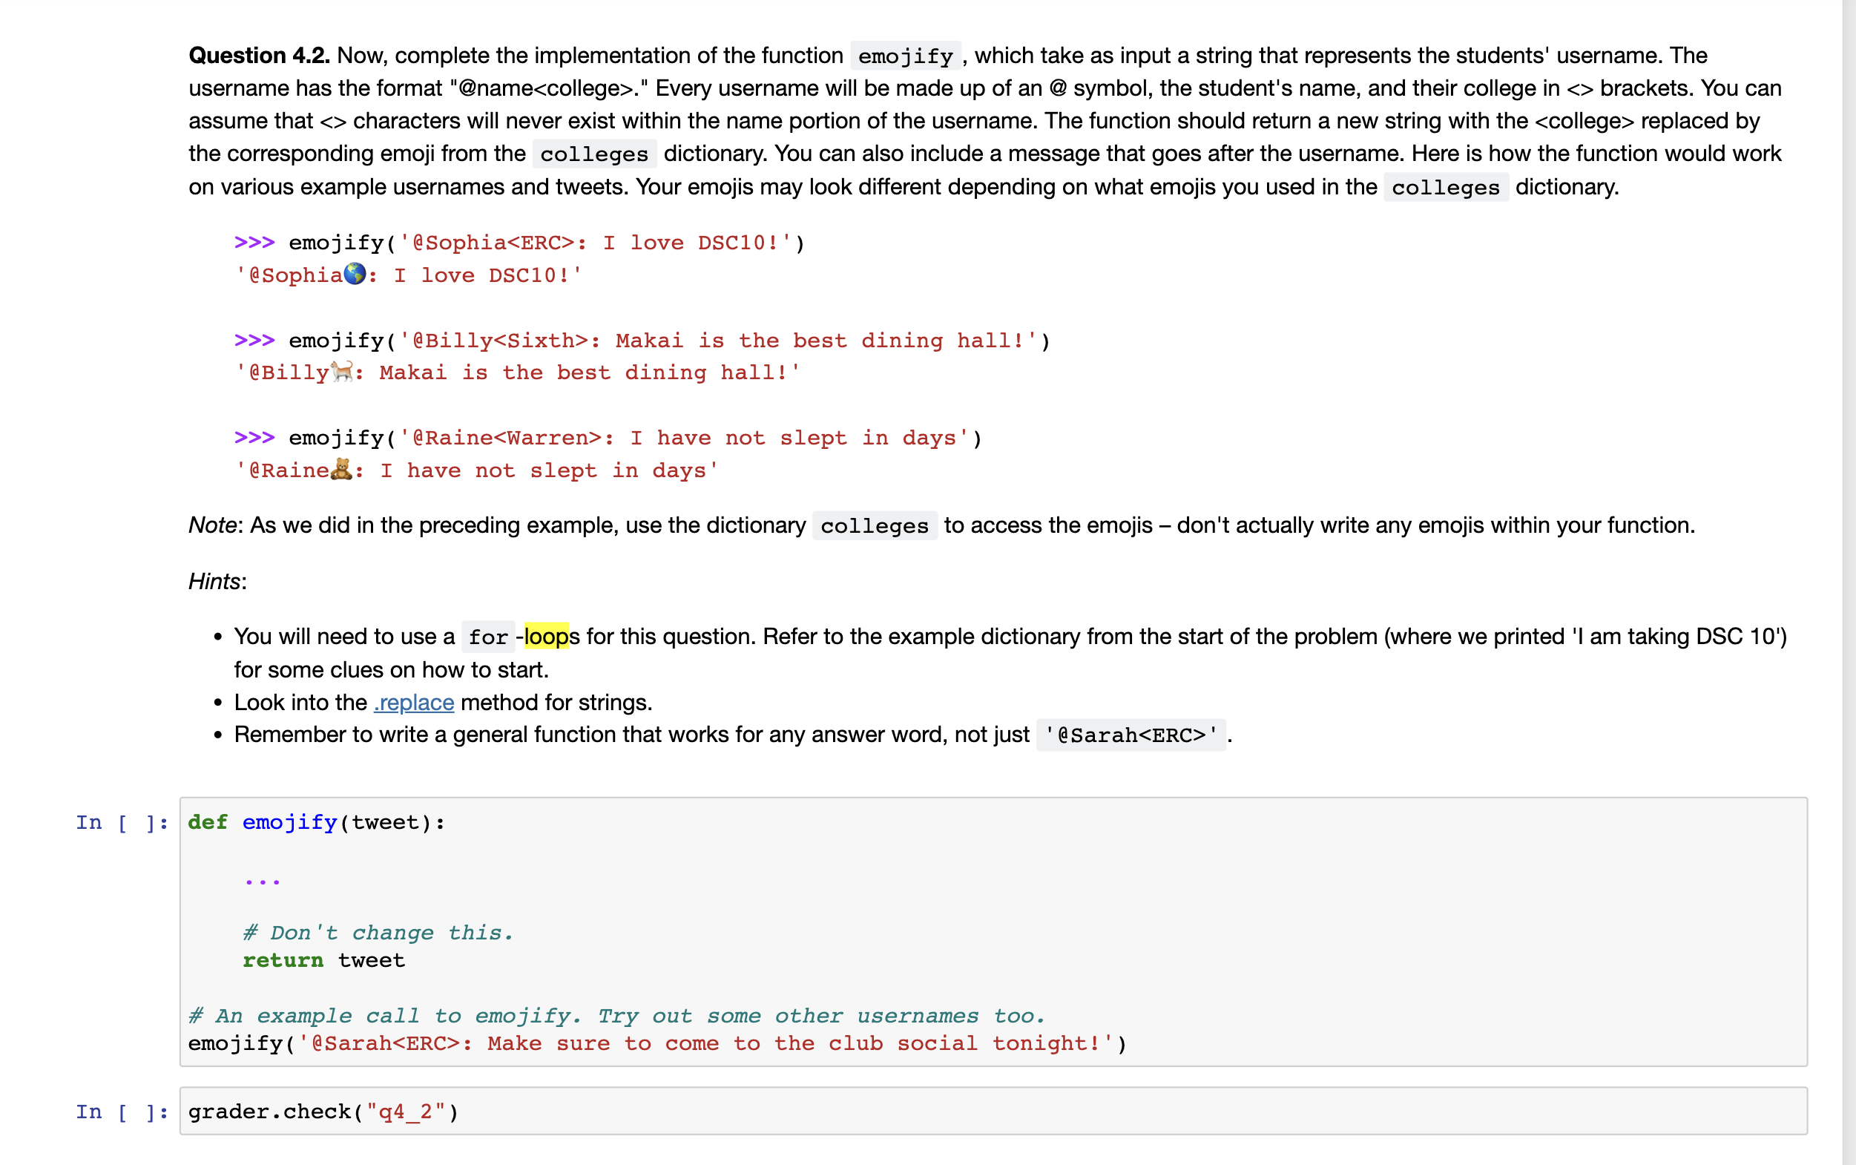Click the '@Sarah<ERC>' code span in hints

point(1131,735)
